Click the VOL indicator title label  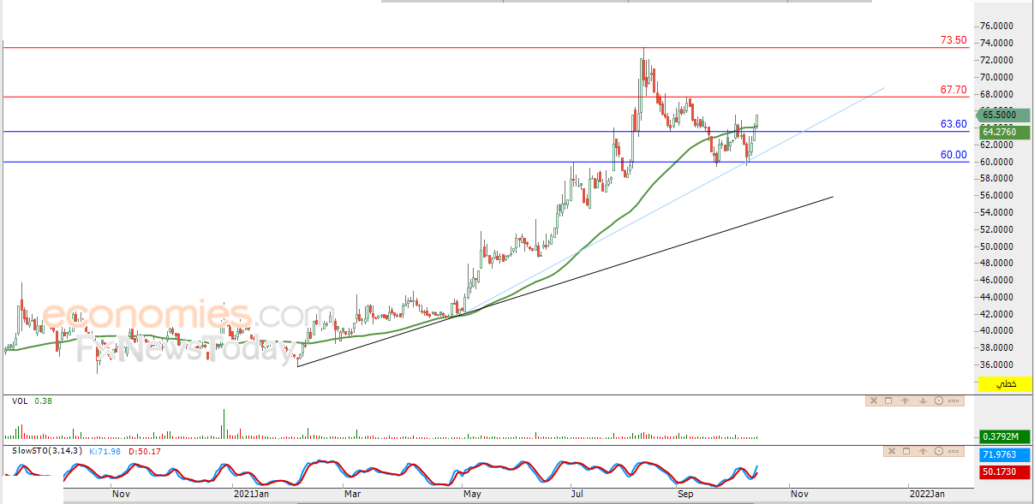[19, 400]
